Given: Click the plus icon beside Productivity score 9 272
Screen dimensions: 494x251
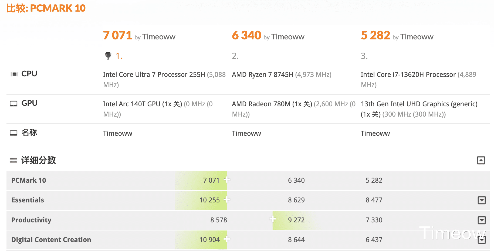Looking at the screenshot, I should [x=273, y=219].
